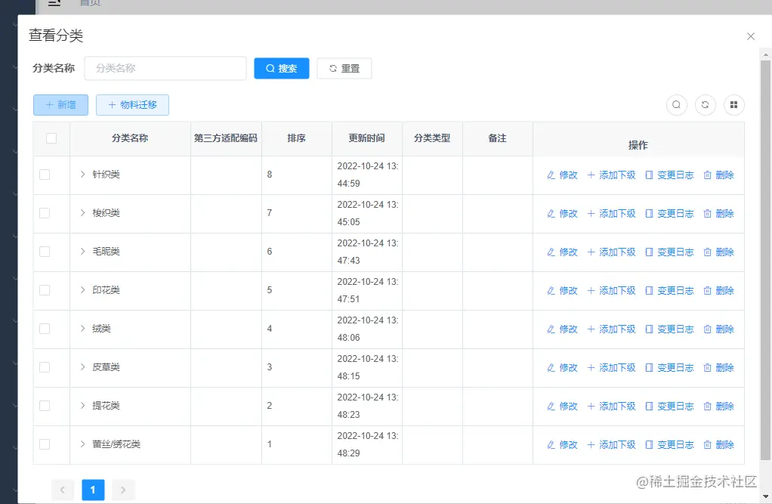Image resolution: width=772 pixels, height=504 pixels.
Task: Click 删除 for the 皮草类 row
Action: point(718,367)
